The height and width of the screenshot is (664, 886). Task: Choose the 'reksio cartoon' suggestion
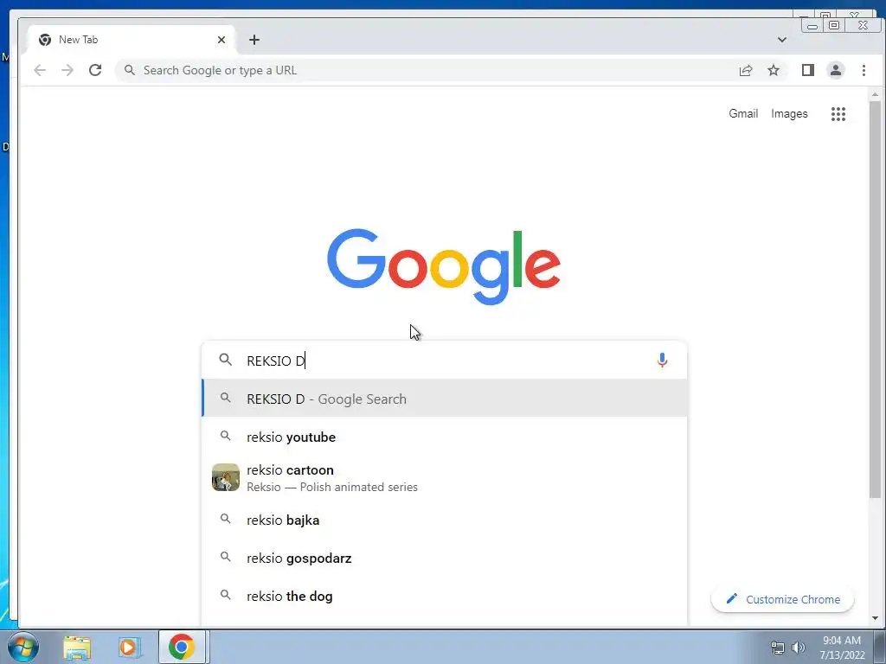(x=445, y=477)
